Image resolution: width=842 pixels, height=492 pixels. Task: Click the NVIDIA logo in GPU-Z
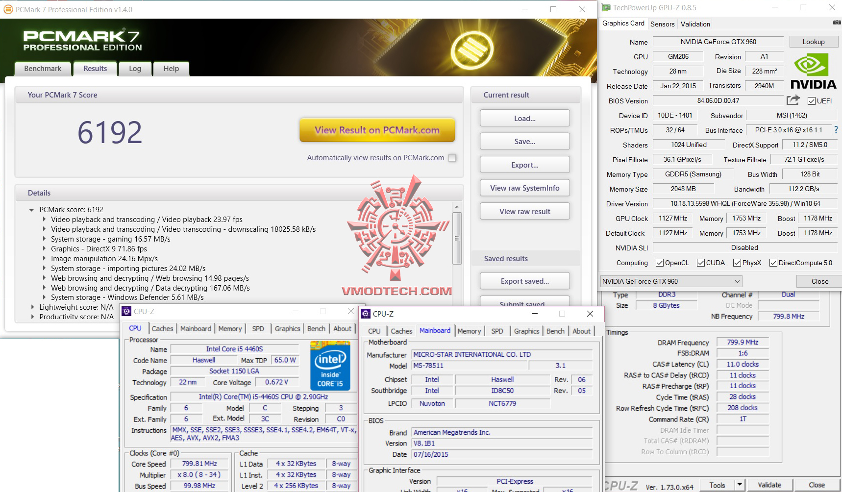(x=813, y=72)
